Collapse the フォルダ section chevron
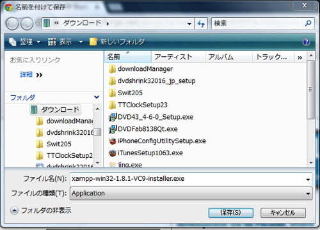Image resolution: width=320 pixels, height=230 pixels. tap(97, 97)
